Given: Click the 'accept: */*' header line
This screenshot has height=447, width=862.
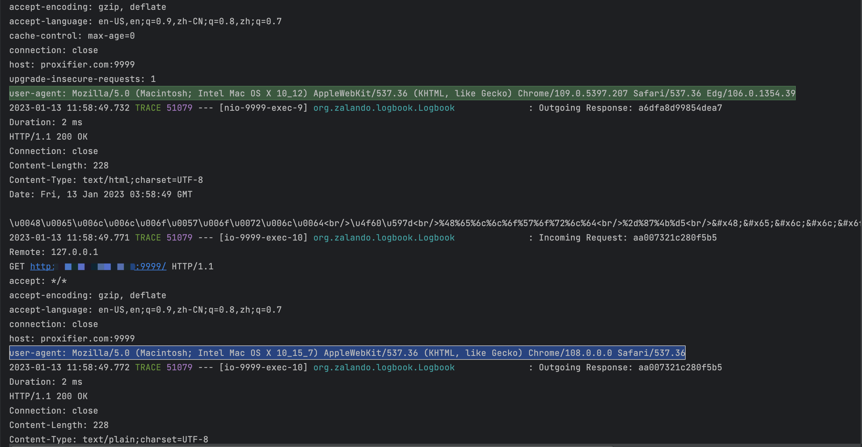Looking at the screenshot, I should pyautogui.click(x=38, y=281).
